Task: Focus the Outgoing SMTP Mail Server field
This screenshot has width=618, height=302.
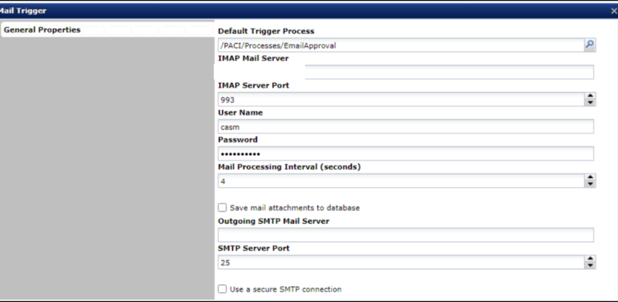Action: point(406,235)
